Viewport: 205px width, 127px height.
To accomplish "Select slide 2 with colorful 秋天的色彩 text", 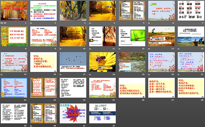I will (x=43, y=11).
